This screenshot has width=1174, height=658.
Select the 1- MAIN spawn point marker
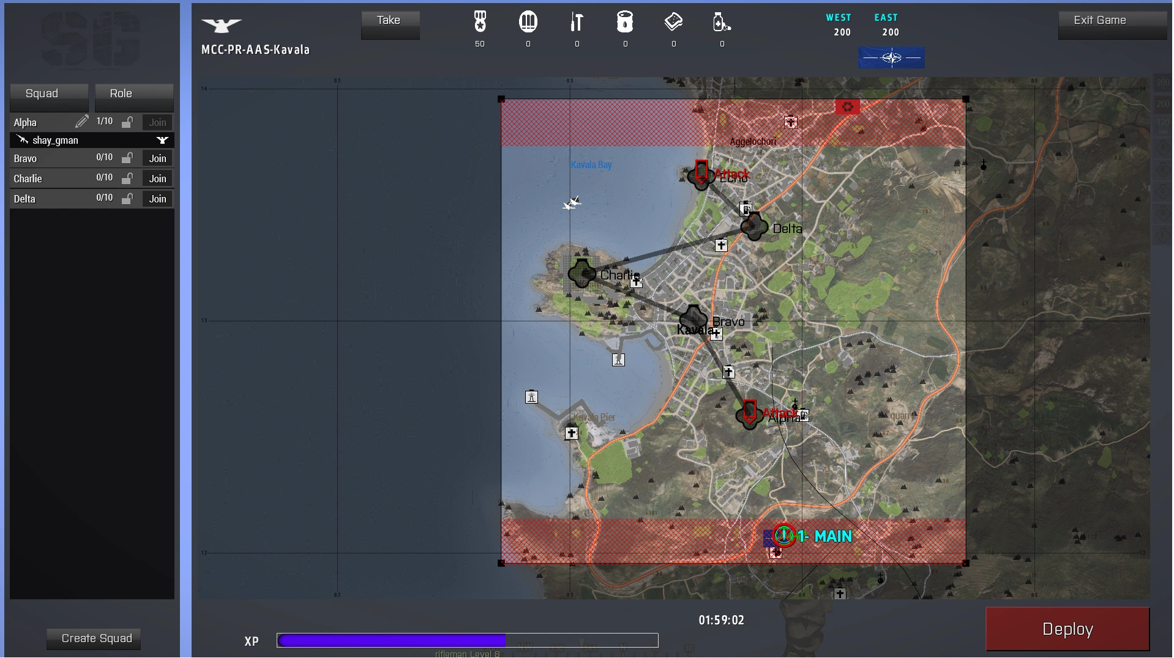[784, 536]
